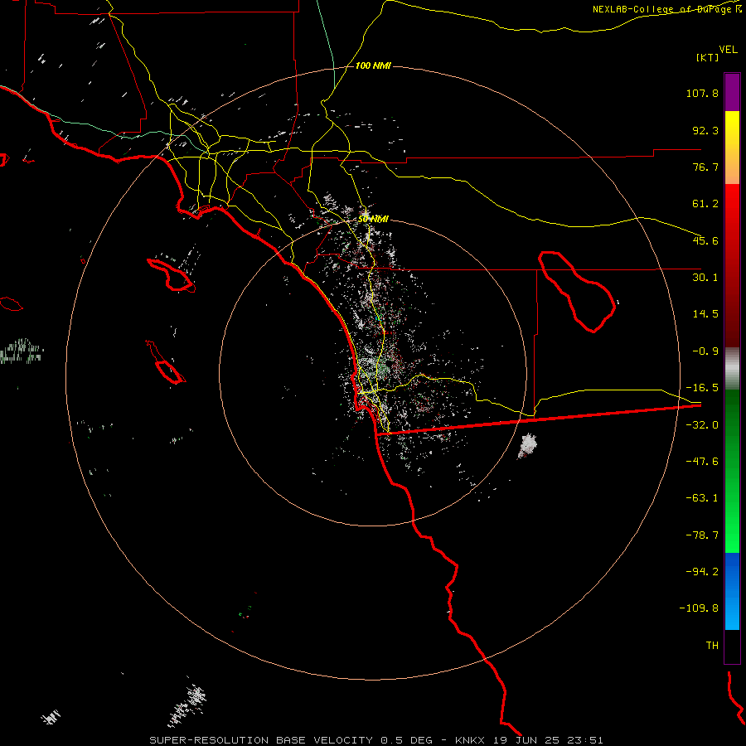Click the 107.8 legend value
This screenshot has width=746, height=746.
(702, 93)
